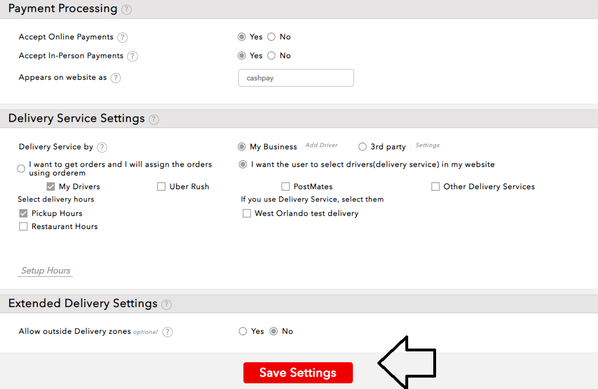Check West Orlando test delivery
Viewport: 598px width, 389px height.
pyautogui.click(x=247, y=214)
